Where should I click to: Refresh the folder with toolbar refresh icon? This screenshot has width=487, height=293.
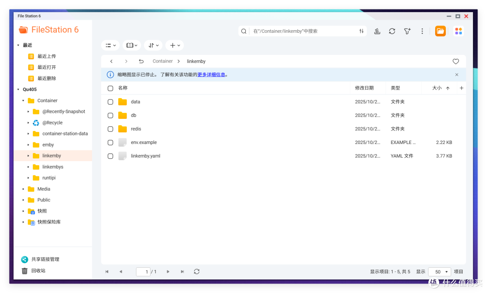click(392, 31)
